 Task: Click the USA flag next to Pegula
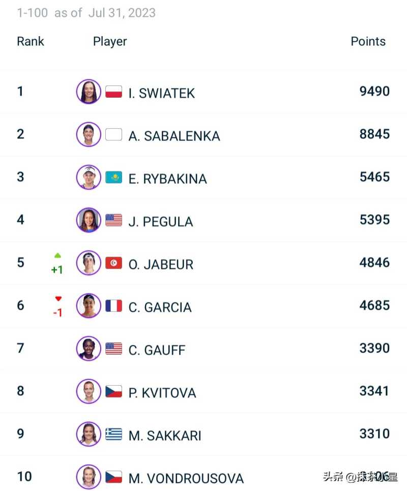(x=113, y=220)
